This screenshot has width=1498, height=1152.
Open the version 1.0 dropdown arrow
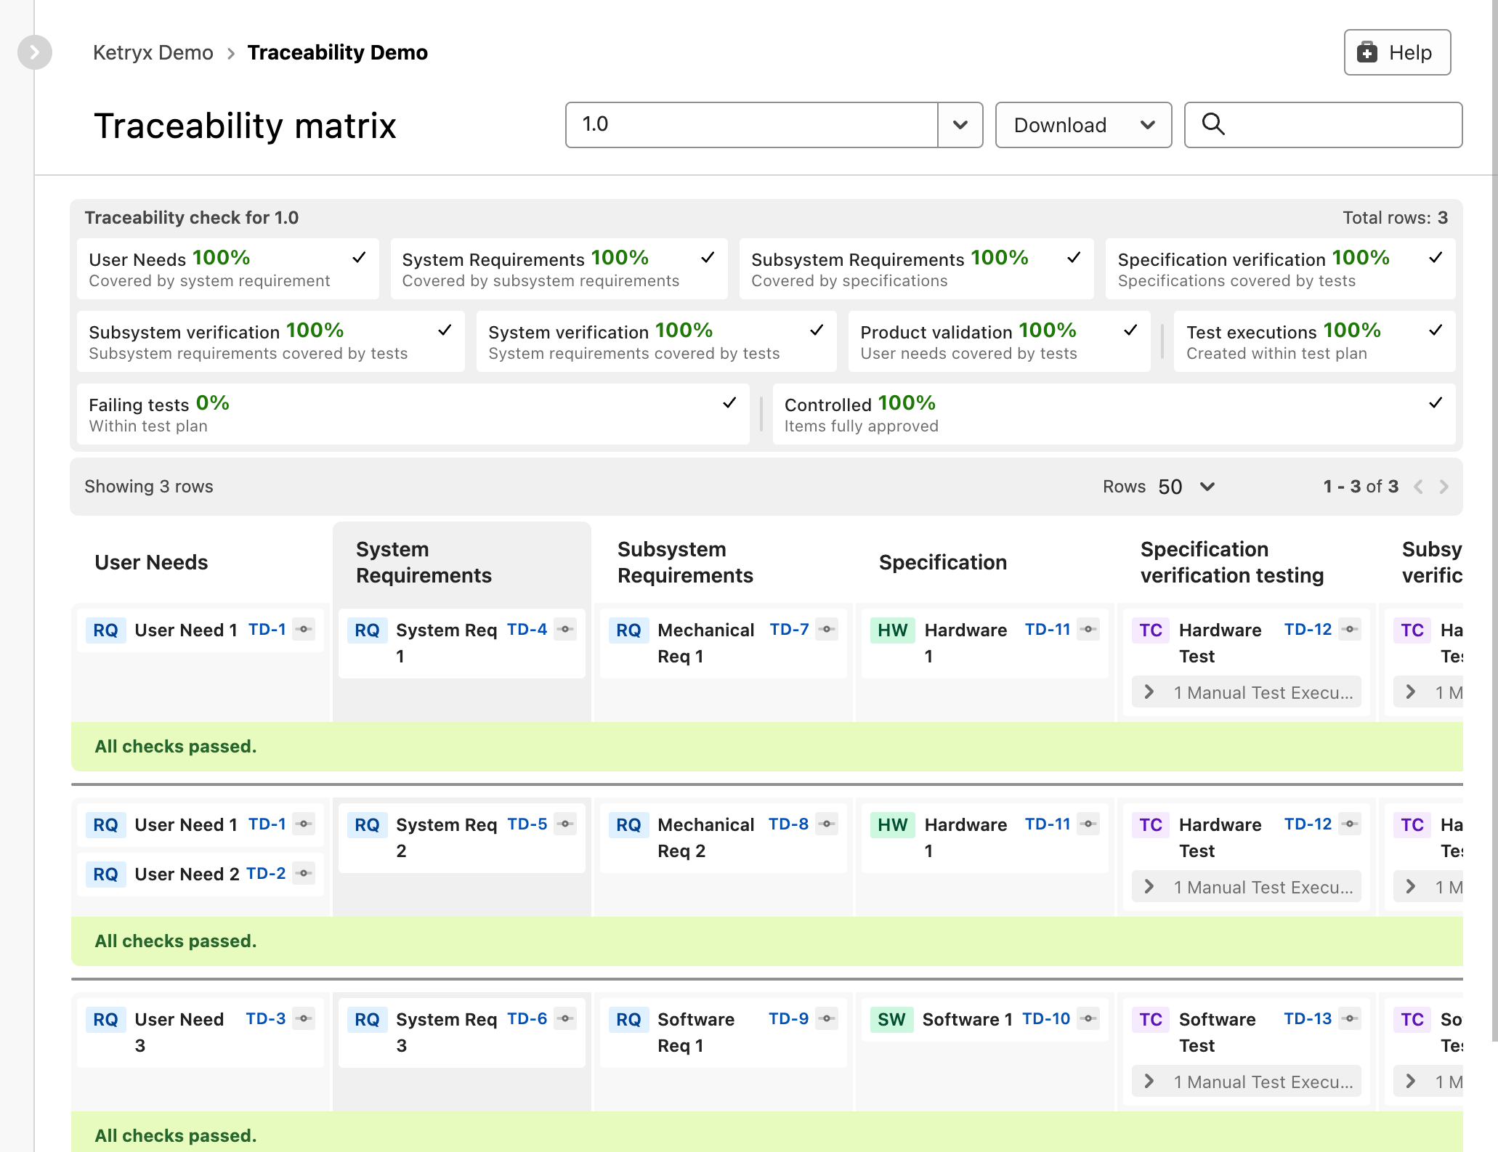pyautogui.click(x=960, y=125)
